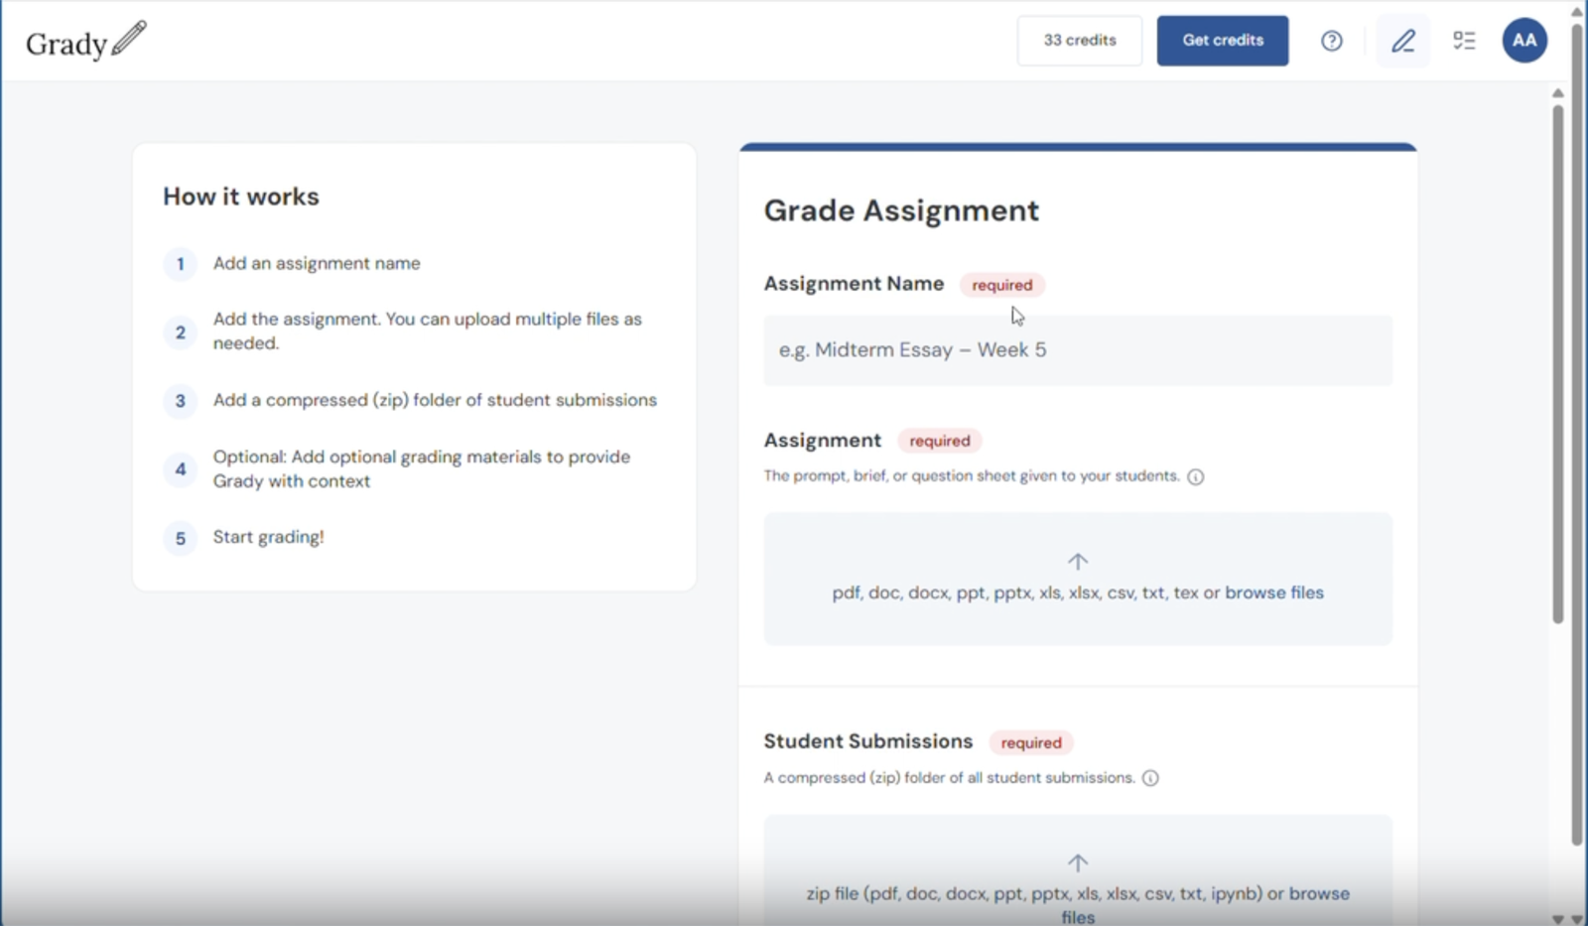Click the 33 credits button

pos(1080,41)
